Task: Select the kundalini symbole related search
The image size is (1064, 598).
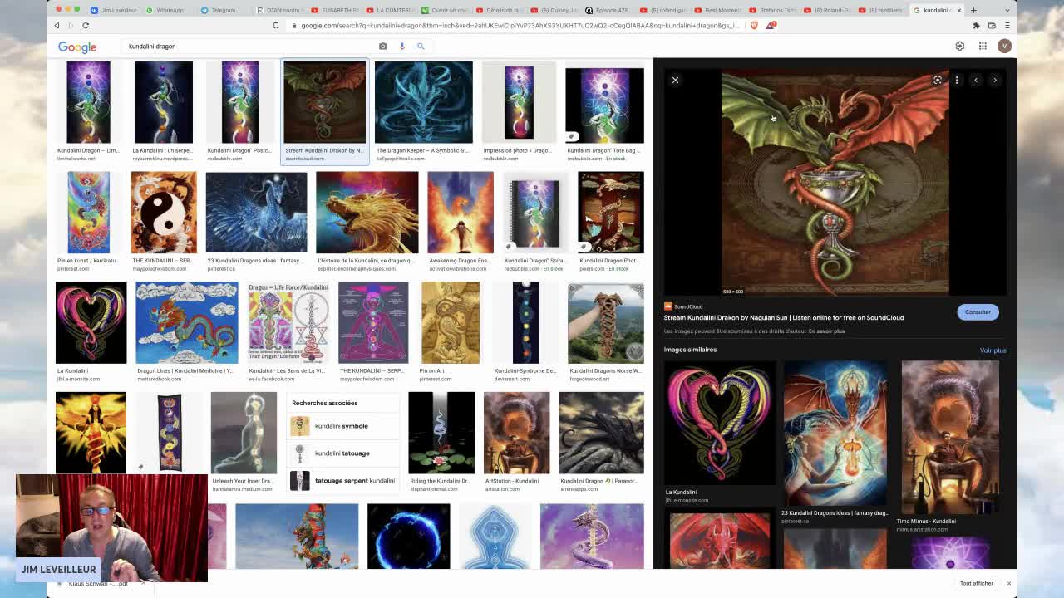Action: point(342,426)
